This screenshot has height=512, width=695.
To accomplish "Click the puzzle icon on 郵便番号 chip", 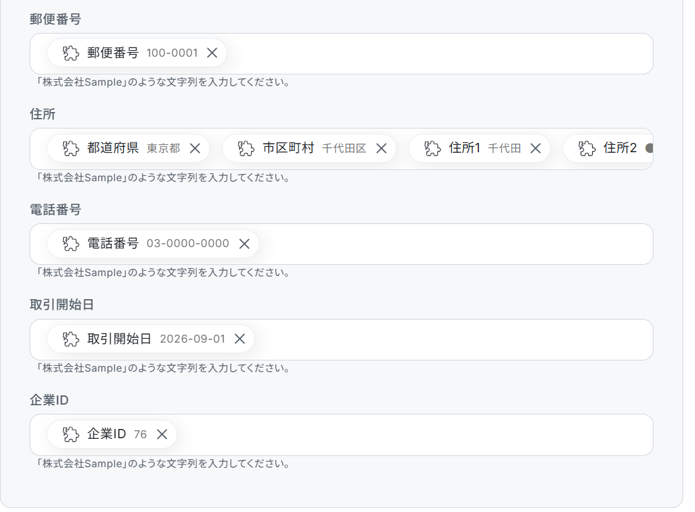I will [x=70, y=53].
